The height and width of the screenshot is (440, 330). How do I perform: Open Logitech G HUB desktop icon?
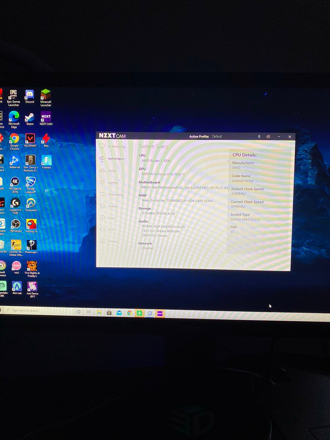click(x=15, y=206)
